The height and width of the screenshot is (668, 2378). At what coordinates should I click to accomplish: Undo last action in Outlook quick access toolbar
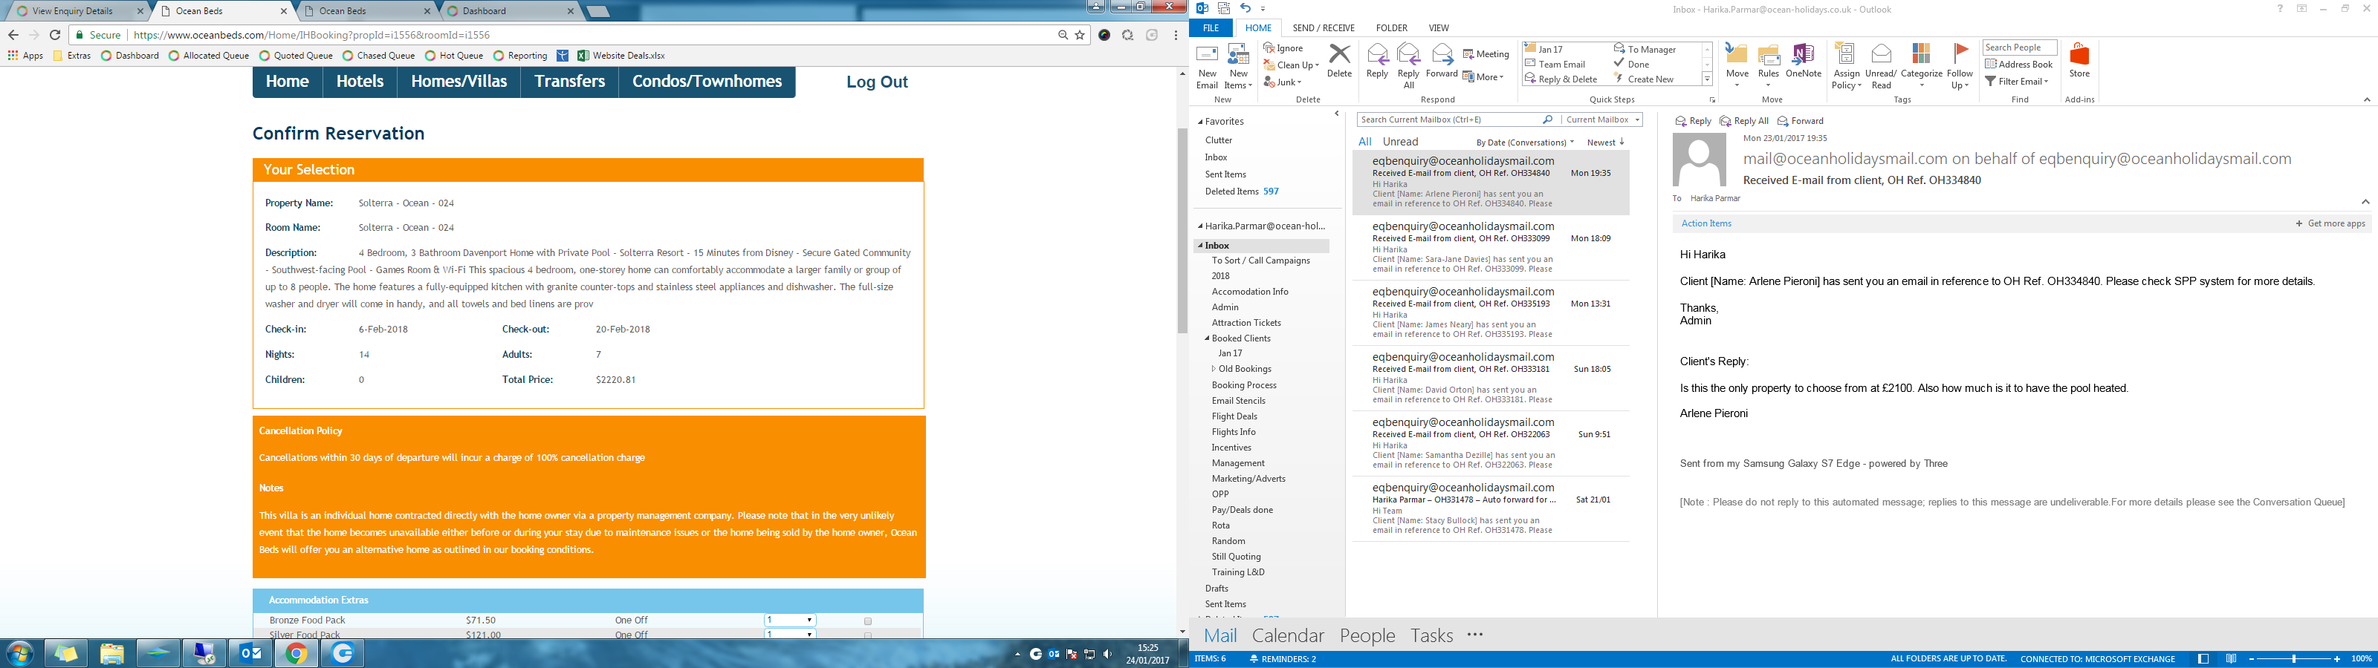(1245, 8)
